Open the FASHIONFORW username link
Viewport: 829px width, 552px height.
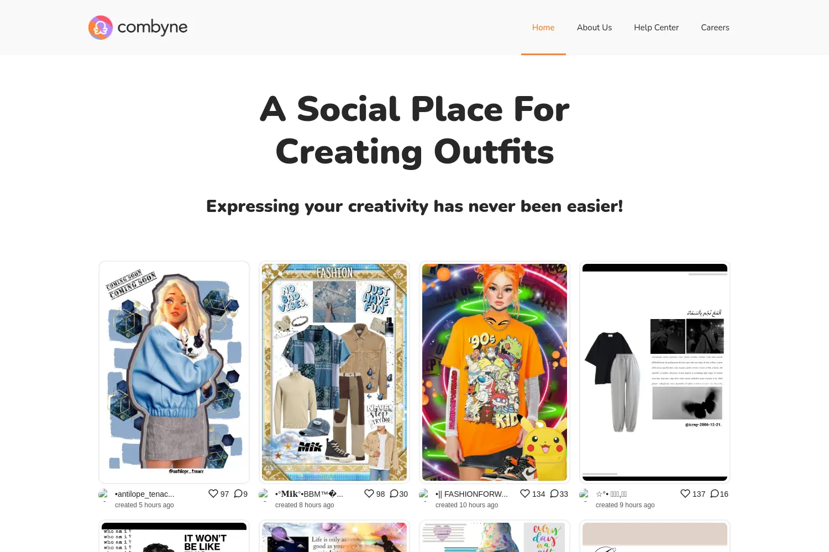tap(471, 494)
